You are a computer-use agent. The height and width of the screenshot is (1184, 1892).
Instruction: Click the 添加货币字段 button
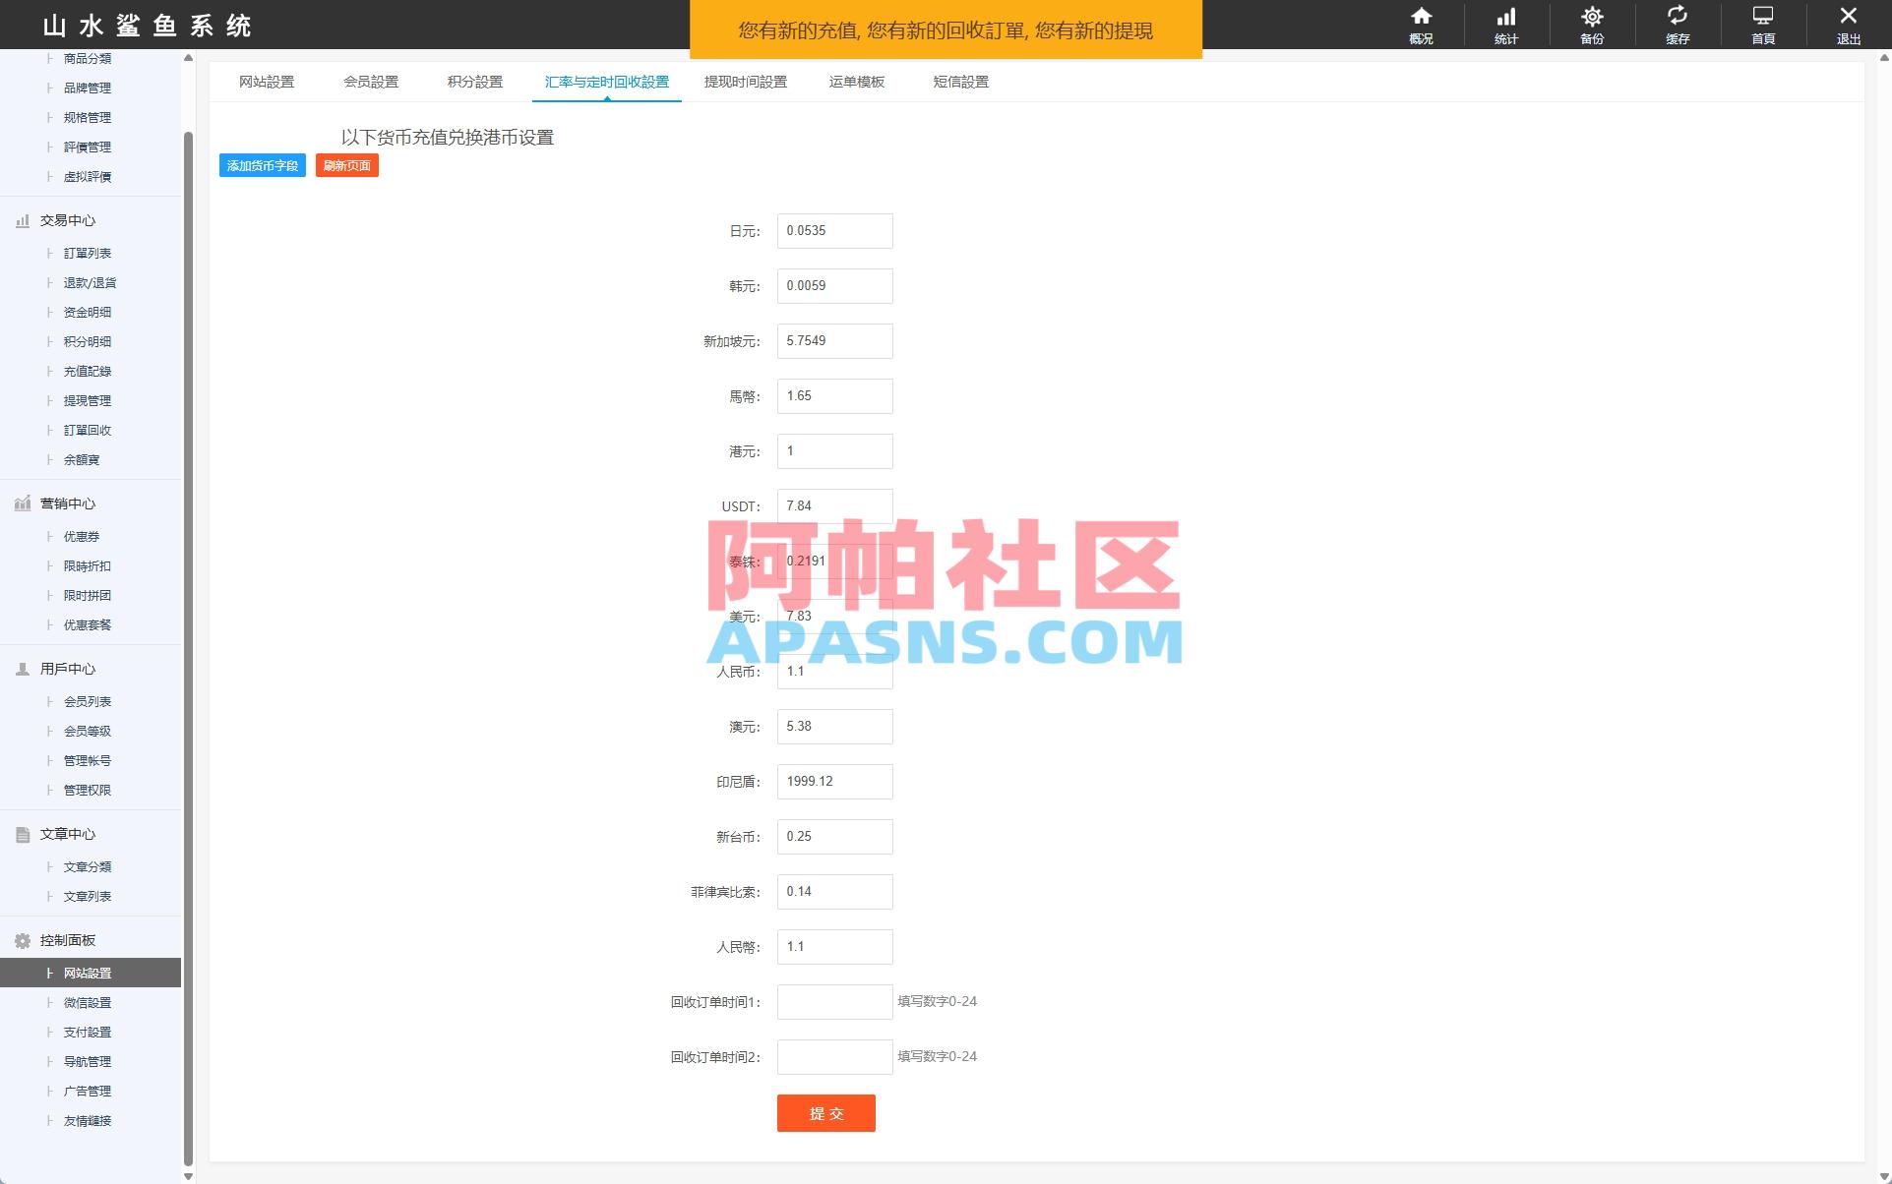[262, 164]
